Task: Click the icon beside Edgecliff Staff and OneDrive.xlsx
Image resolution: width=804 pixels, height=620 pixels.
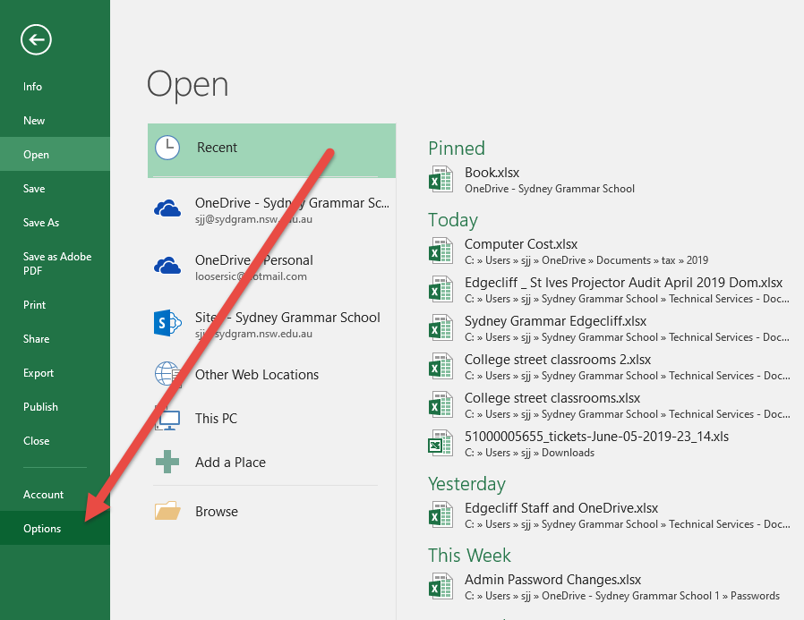Action: (440, 515)
